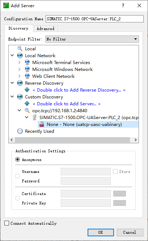This screenshot has width=148, height=241.
Task: Click the Configuration Name input field
Action: pyautogui.click(x=94, y=19)
